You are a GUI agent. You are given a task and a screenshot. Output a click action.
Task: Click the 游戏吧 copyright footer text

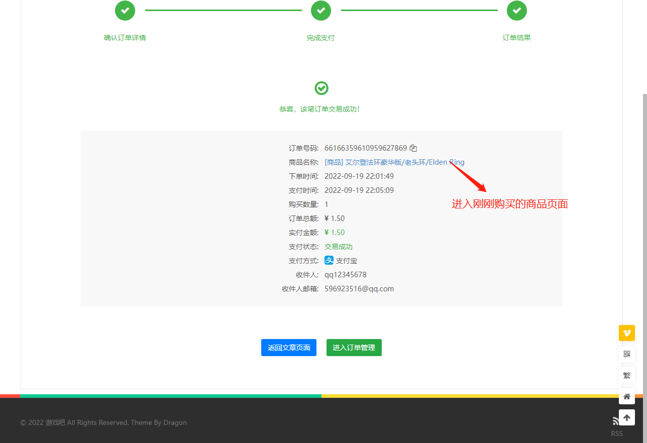click(x=103, y=422)
